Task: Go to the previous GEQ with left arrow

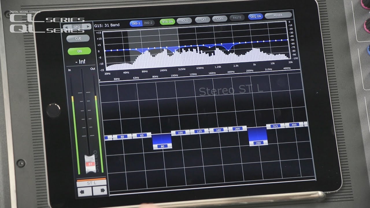Action: 67,27
